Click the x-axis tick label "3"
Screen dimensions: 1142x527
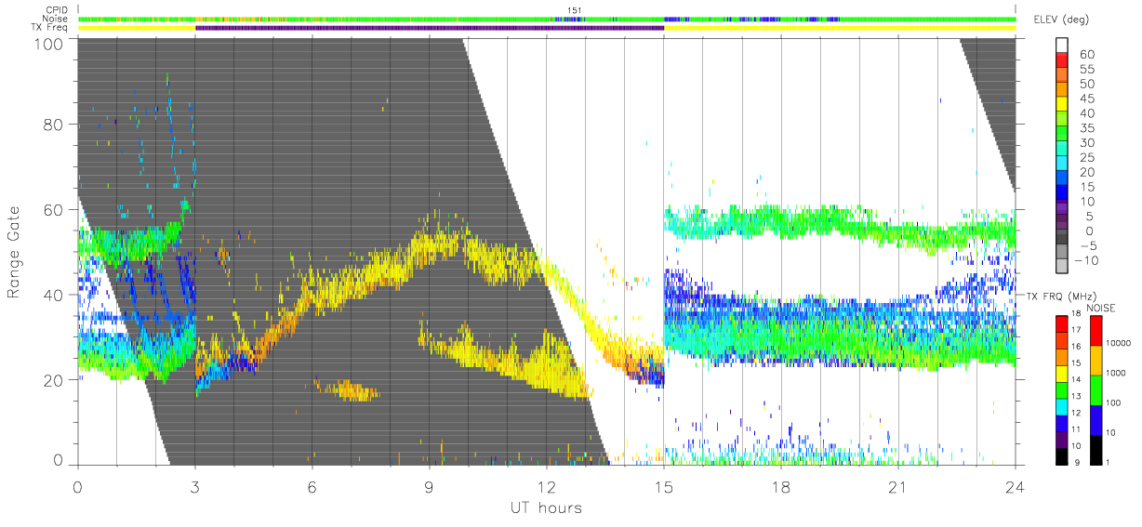point(194,486)
